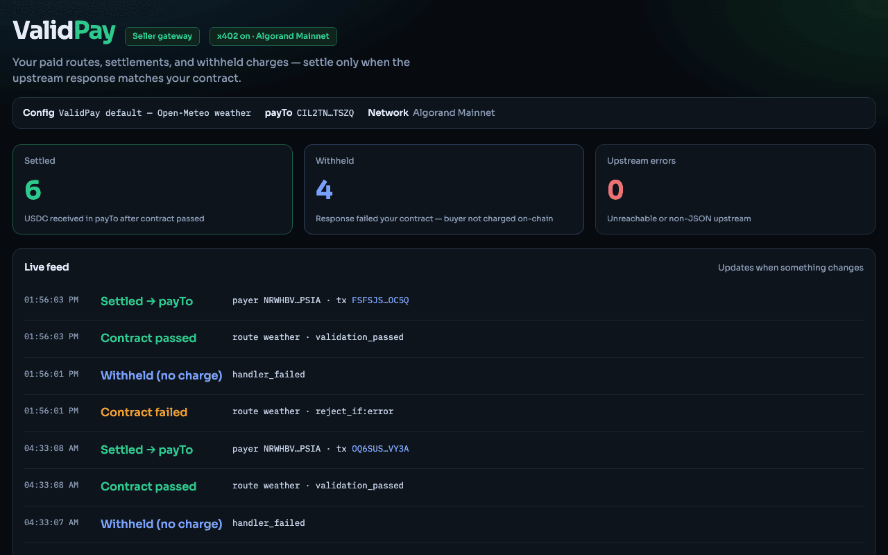Select the Withheld stats card count 4

(x=324, y=190)
